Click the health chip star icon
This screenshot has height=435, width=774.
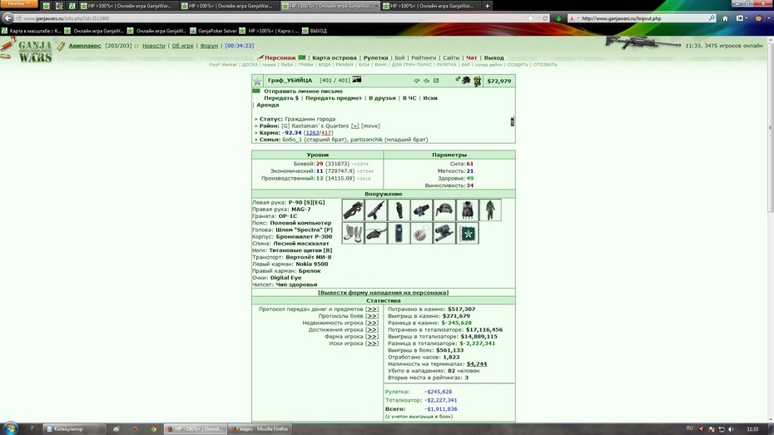tap(468, 233)
